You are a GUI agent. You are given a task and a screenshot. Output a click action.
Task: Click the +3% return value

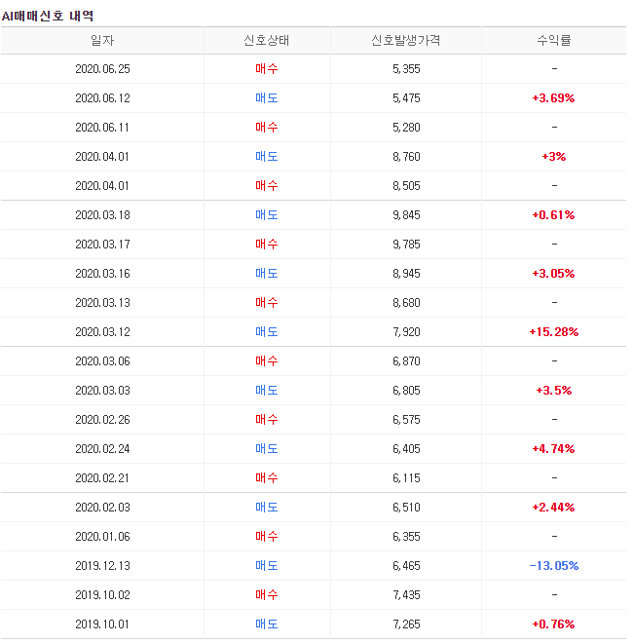point(554,157)
